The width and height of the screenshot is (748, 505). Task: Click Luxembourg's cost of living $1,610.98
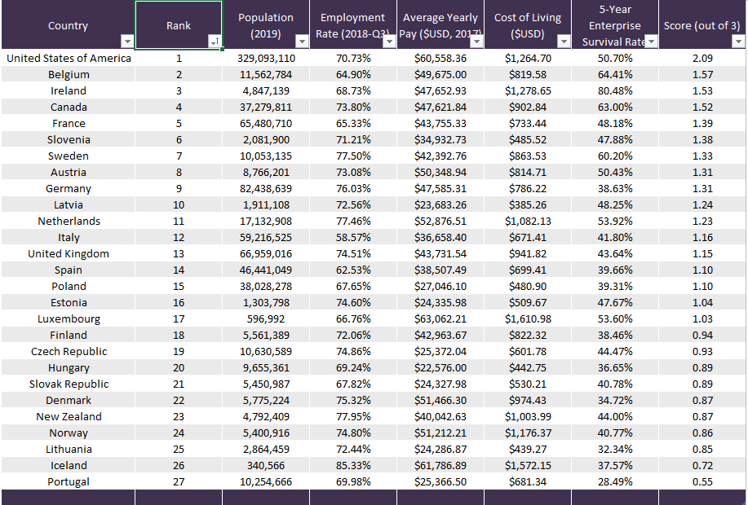click(x=528, y=318)
